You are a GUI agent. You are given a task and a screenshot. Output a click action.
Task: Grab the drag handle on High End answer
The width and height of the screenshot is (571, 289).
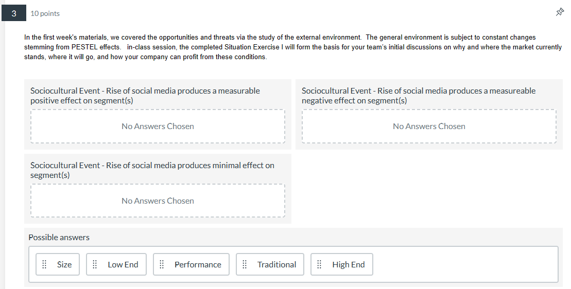pos(319,264)
